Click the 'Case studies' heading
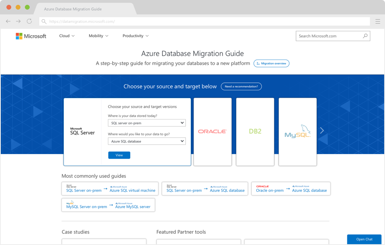385x245 pixels. (x=76, y=232)
